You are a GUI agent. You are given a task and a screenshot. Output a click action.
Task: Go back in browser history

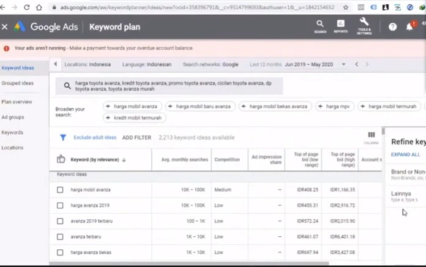click(x=2, y=7)
